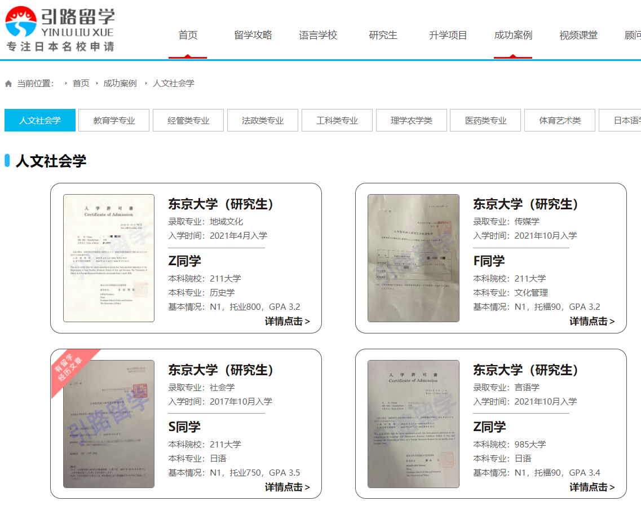Switch to the 教育学专业 category tab

pos(114,120)
